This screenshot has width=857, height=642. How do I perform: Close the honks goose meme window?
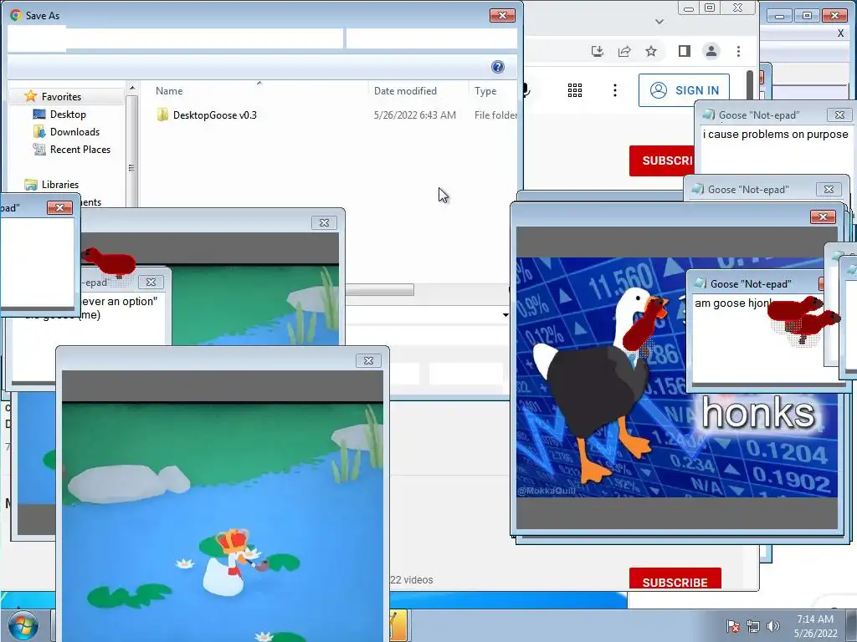tap(824, 217)
